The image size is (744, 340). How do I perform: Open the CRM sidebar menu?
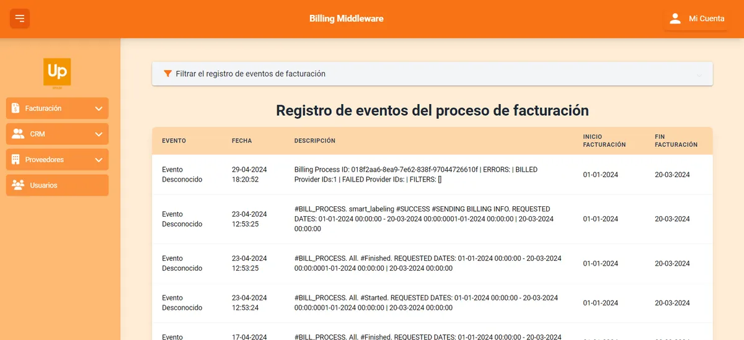(x=57, y=134)
